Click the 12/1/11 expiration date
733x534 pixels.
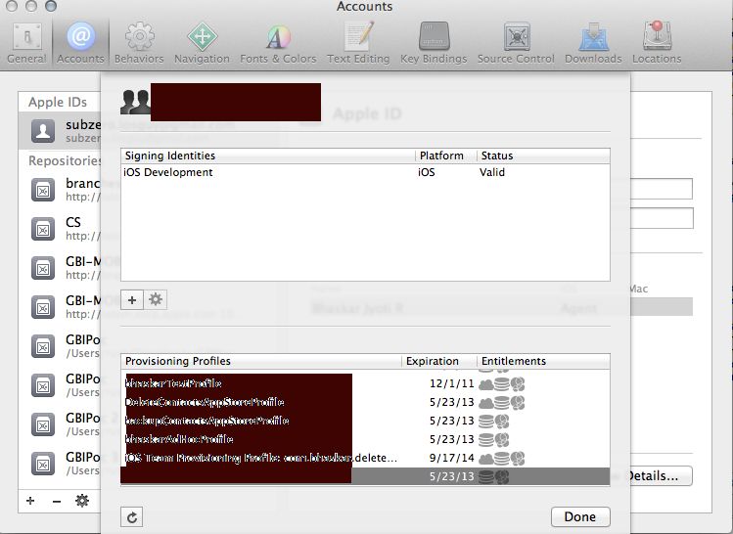(x=451, y=383)
